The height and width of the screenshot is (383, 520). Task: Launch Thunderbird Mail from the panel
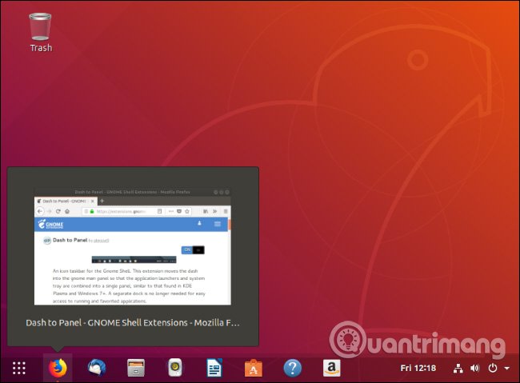tap(97, 368)
